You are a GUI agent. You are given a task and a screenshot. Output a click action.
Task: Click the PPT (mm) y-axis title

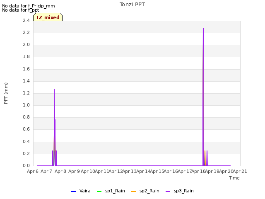click(6, 93)
